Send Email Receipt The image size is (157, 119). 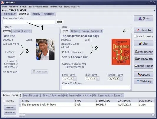(x=144, y=66)
